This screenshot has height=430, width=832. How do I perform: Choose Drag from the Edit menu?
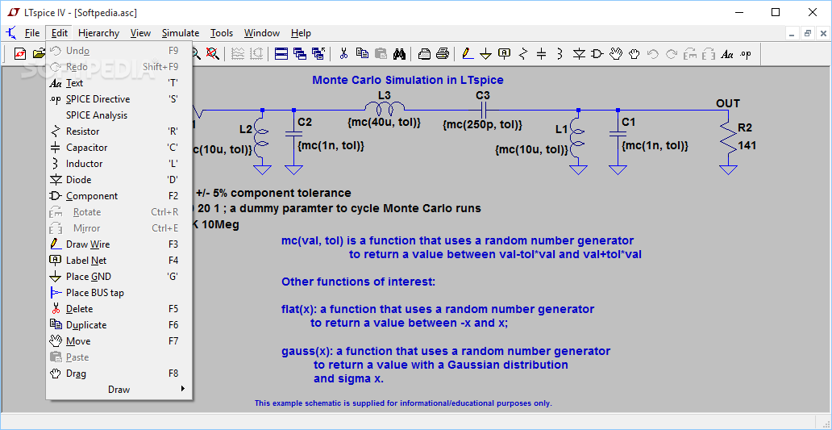(x=119, y=374)
